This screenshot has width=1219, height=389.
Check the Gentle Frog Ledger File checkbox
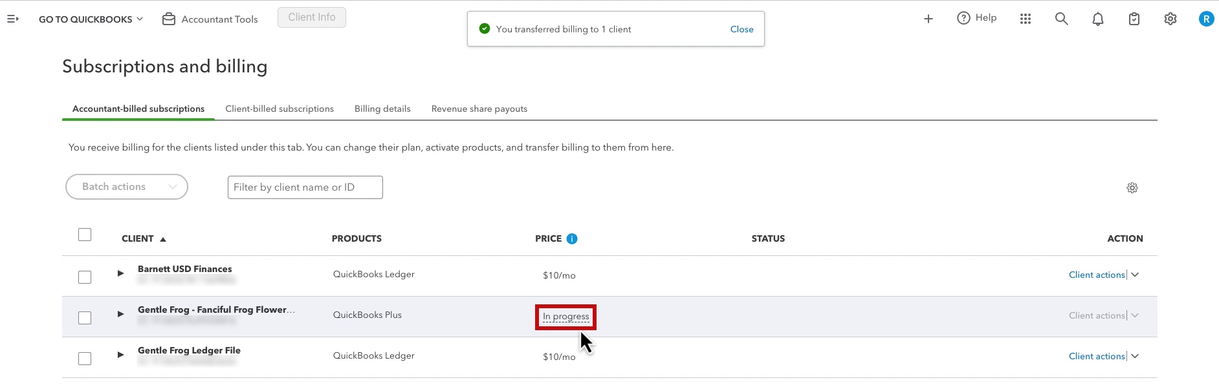[85, 359]
